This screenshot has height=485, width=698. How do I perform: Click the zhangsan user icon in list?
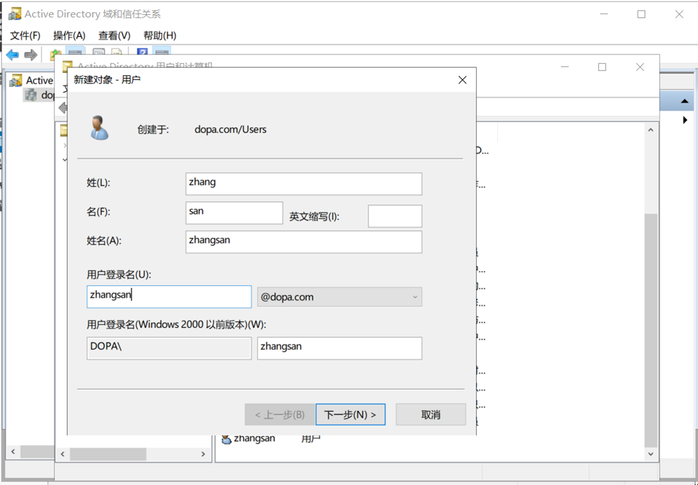point(227,439)
